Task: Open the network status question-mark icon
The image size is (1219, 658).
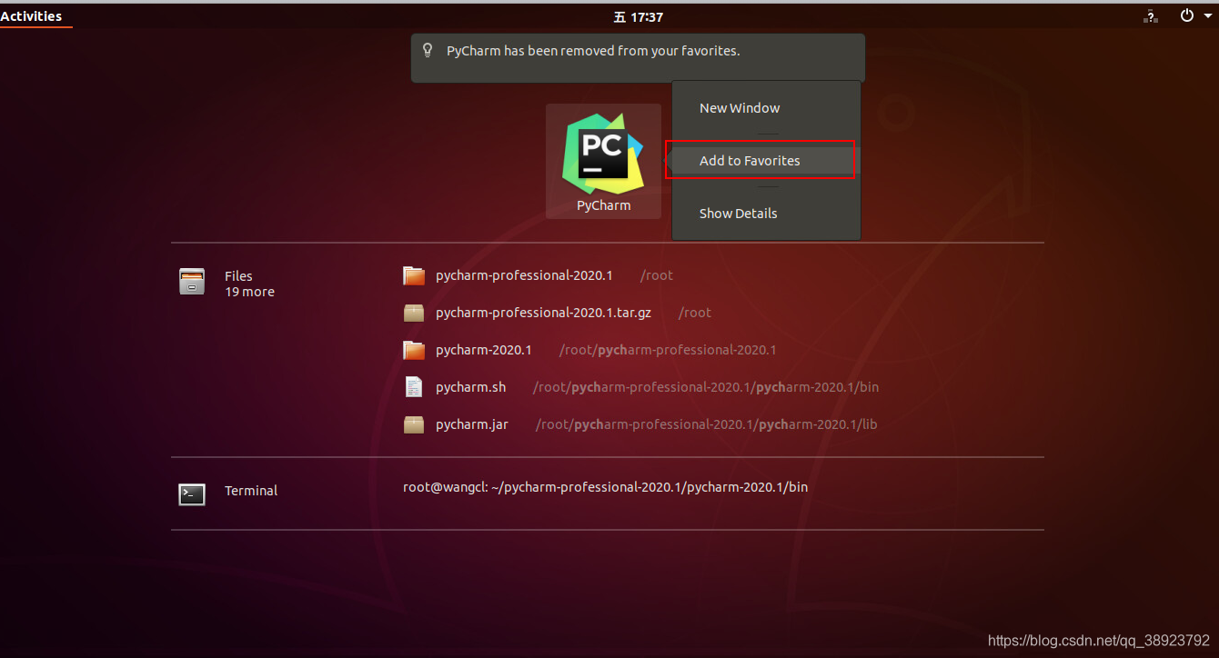Action: (x=1151, y=15)
